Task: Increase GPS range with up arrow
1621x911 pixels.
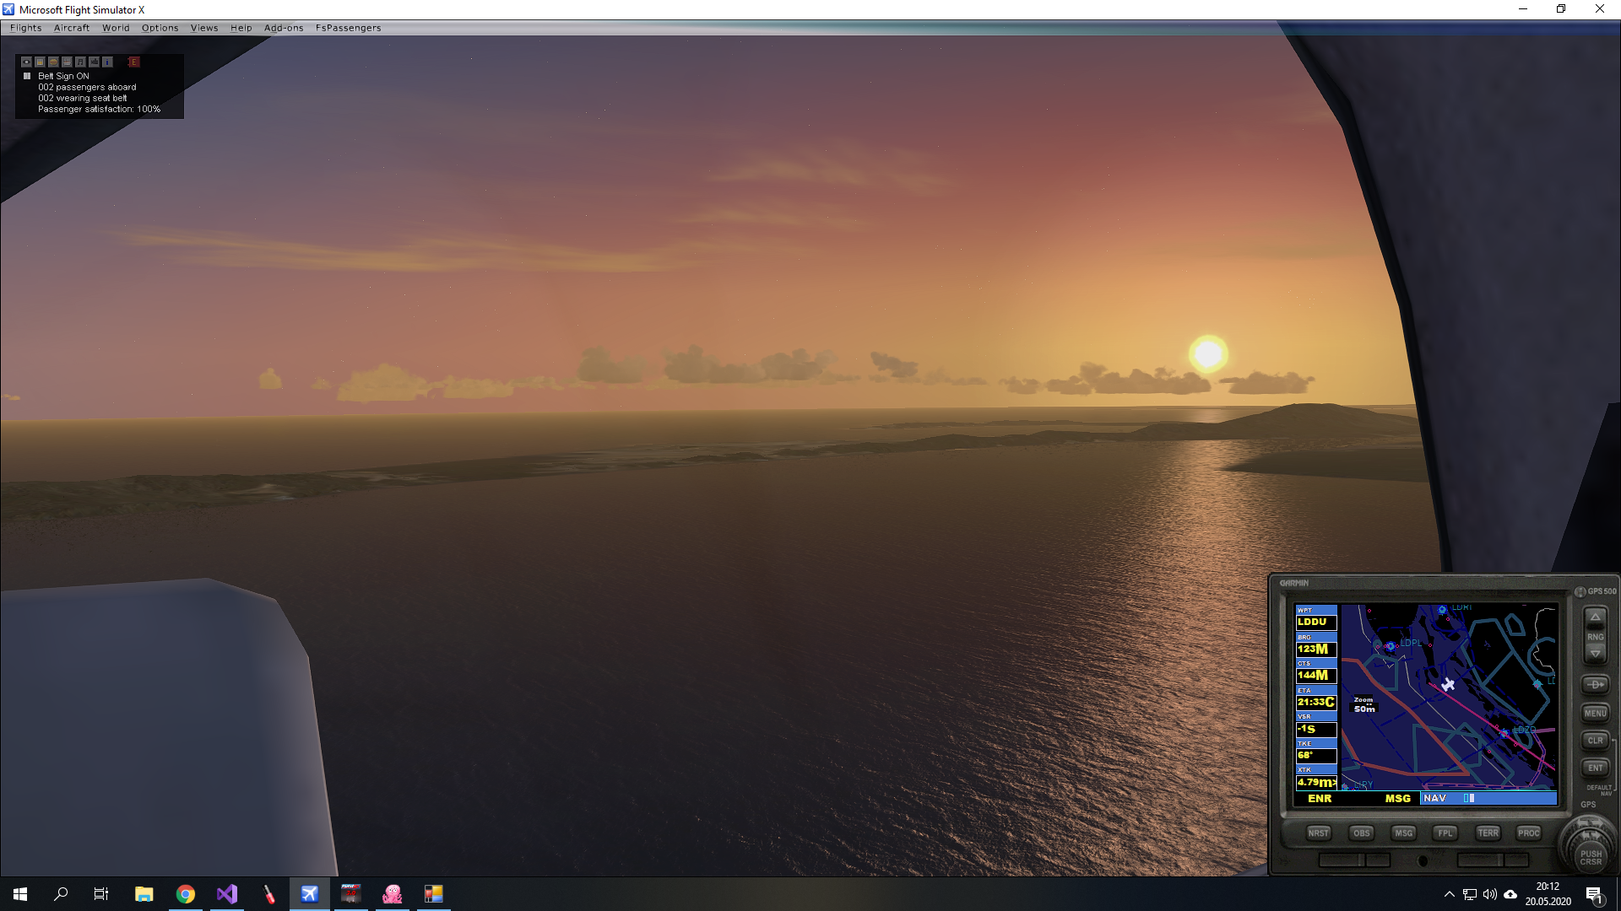Action: 1595,617
